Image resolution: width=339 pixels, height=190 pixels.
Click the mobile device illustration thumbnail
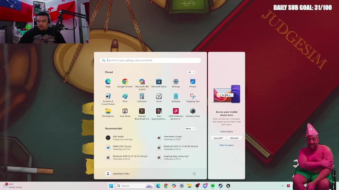(227, 94)
